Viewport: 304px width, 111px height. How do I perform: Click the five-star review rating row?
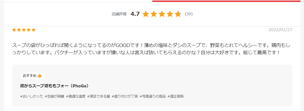(24, 30)
